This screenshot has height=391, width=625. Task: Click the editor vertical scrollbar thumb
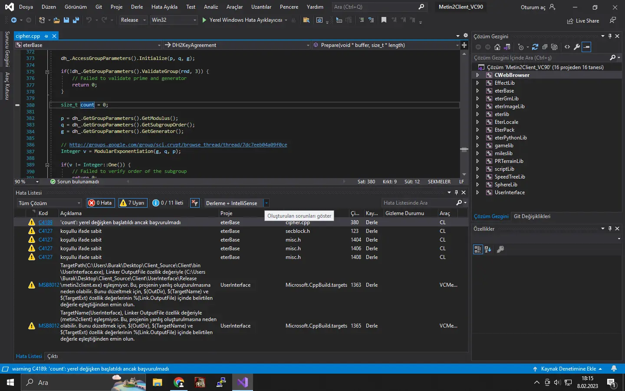(x=464, y=149)
